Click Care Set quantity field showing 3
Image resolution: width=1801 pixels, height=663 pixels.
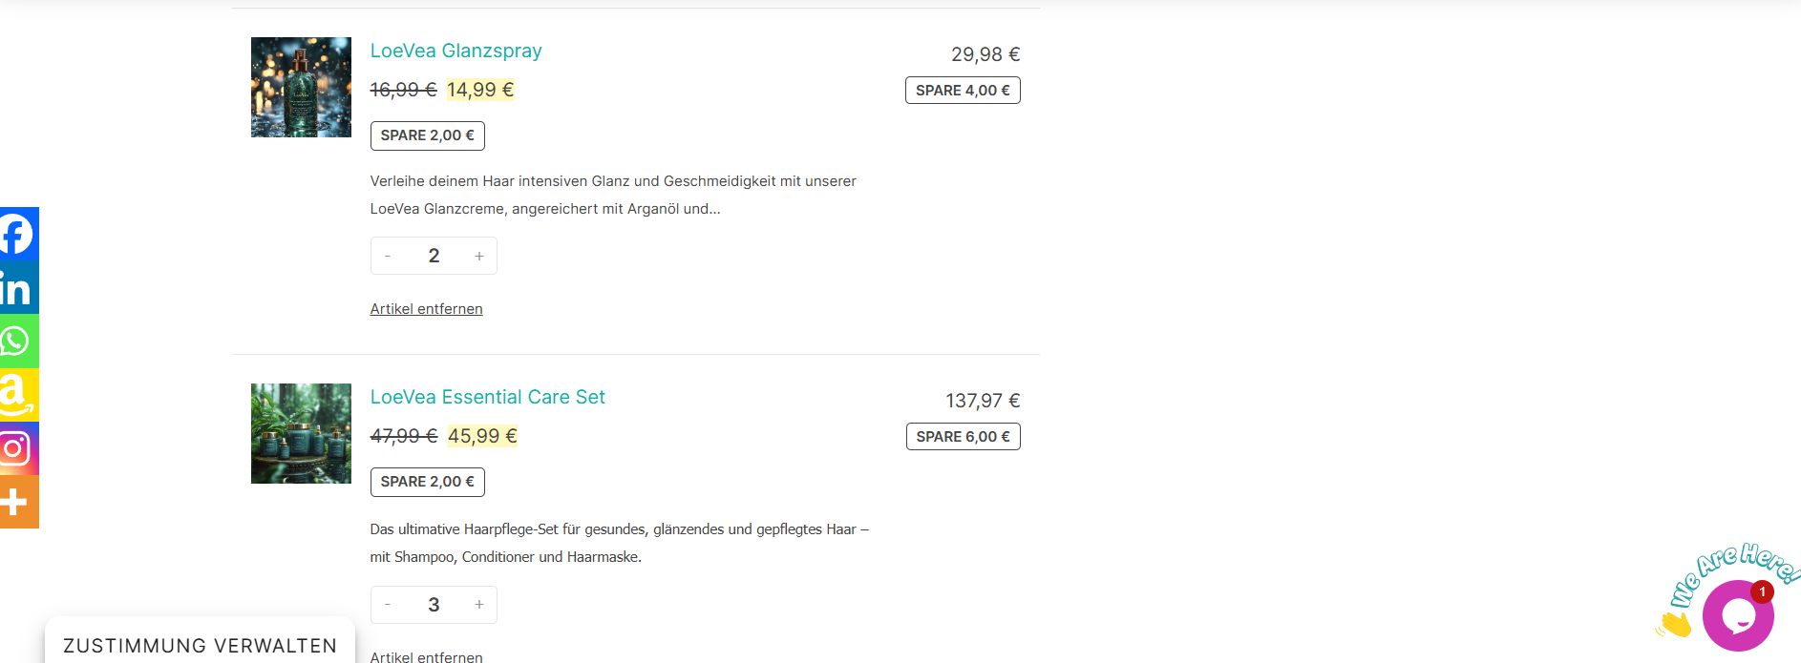pyautogui.click(x=434, y=605)
